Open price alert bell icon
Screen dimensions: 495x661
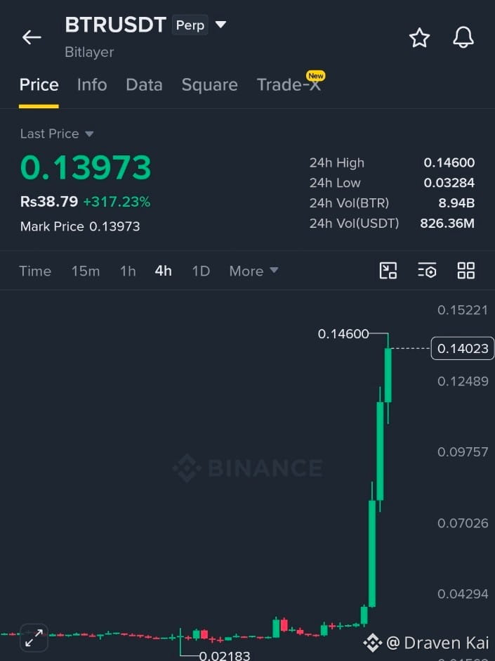[x=463, y=37]
